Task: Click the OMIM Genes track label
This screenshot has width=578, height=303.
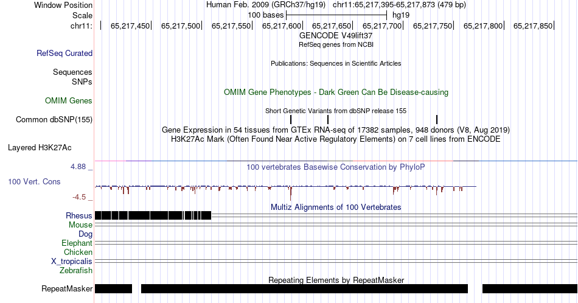Action: coord(69,100)
